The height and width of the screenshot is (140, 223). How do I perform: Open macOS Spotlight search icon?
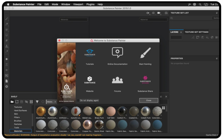[x=200, y=4]
